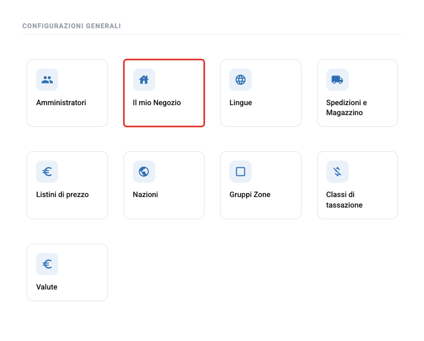Click the globe grid icon for Lingue
Viewport: 424px width, 341px height.
click(241, 80)
